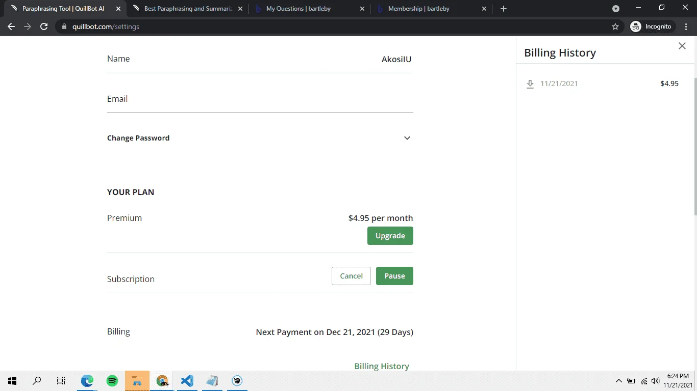Open the Incognito profile indicator

point(652,26)
